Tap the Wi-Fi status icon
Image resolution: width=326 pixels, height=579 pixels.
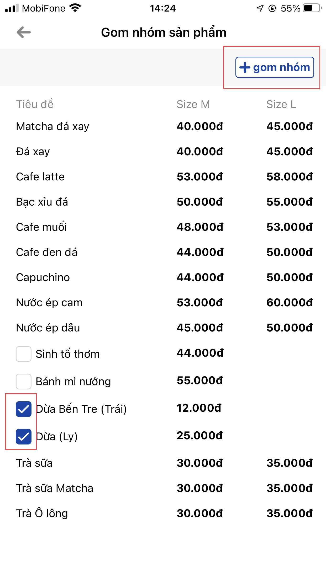coord(75,8)
